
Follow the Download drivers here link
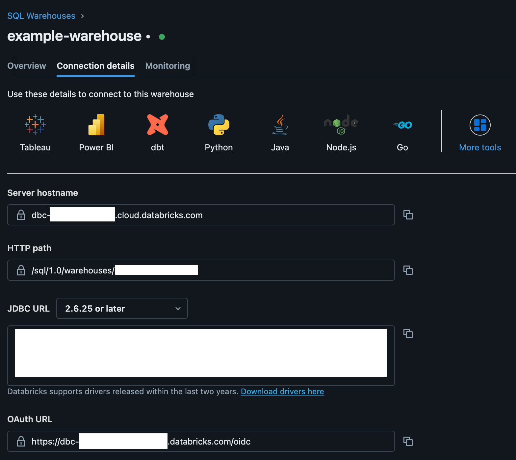[x=282, y=392]
